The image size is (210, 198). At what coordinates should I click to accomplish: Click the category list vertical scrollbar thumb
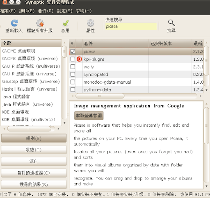pyautogui.click(x=64, y=52)
